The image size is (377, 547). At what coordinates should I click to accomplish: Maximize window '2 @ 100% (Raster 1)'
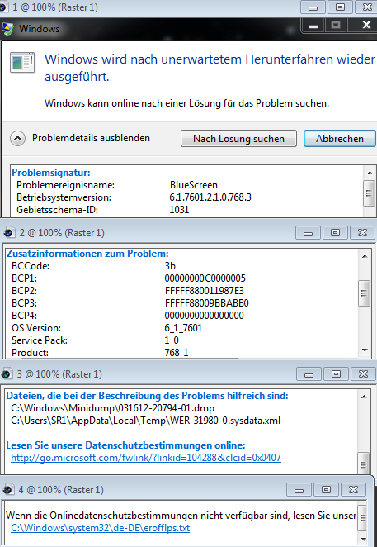point(335,233)
